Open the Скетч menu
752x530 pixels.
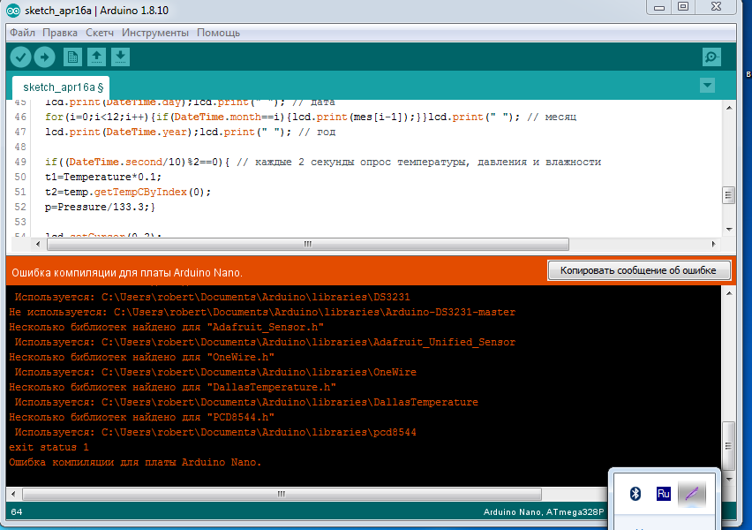pos(100,33)
